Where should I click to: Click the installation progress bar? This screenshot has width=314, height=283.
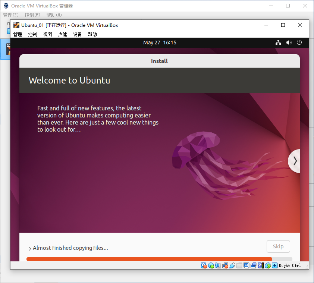point(159,259)
